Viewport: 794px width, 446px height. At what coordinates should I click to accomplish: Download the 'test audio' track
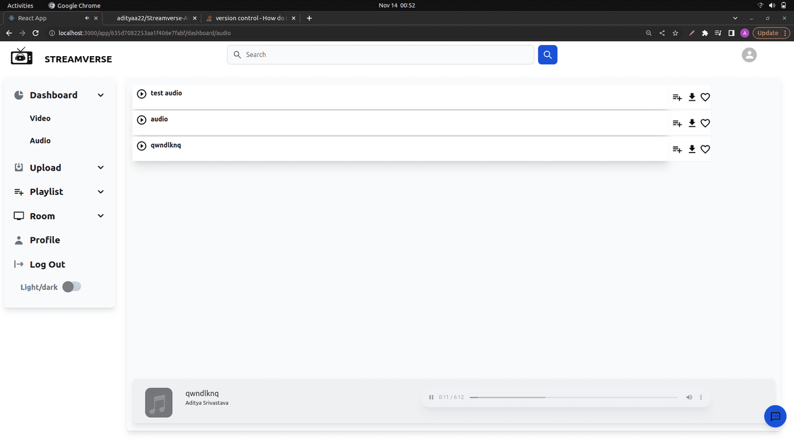click(692, 97)
